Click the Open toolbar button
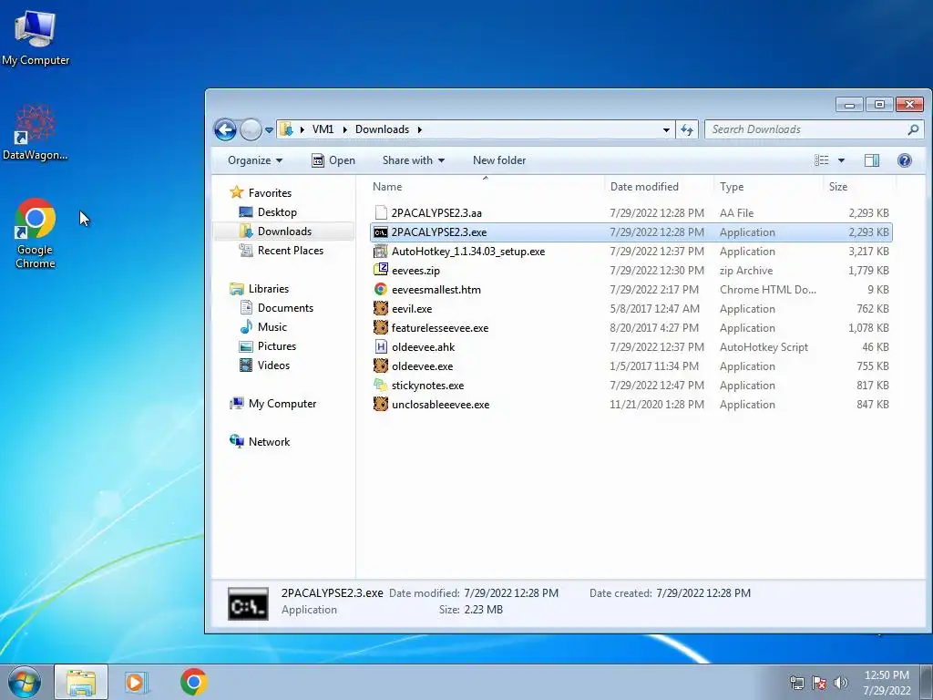Viewport: 933px width, 700px height. [333, 160]
